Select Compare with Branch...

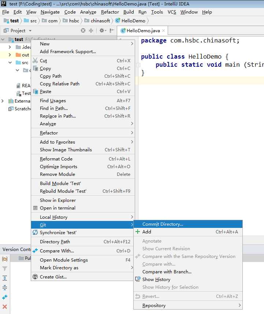pyautogui.click(x=188, y=271)
